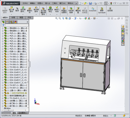
Task: Select the Instant3D tool
Action: pyautogui.click(x=92, y=10)
